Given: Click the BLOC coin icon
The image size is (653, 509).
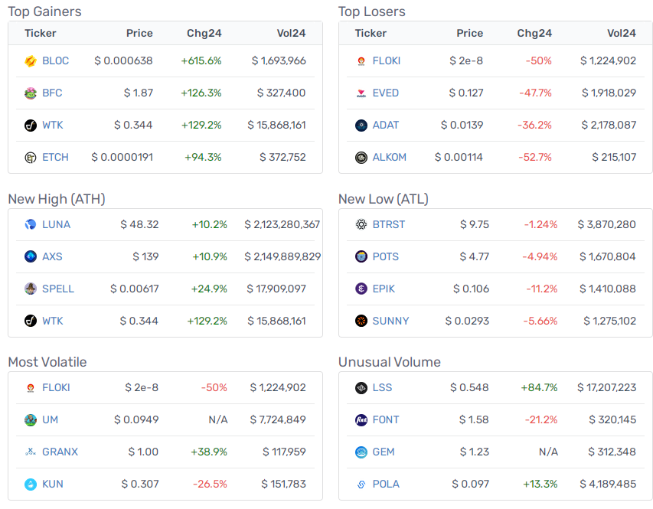Looking at the screenshot, I should [x=31, y=61].
